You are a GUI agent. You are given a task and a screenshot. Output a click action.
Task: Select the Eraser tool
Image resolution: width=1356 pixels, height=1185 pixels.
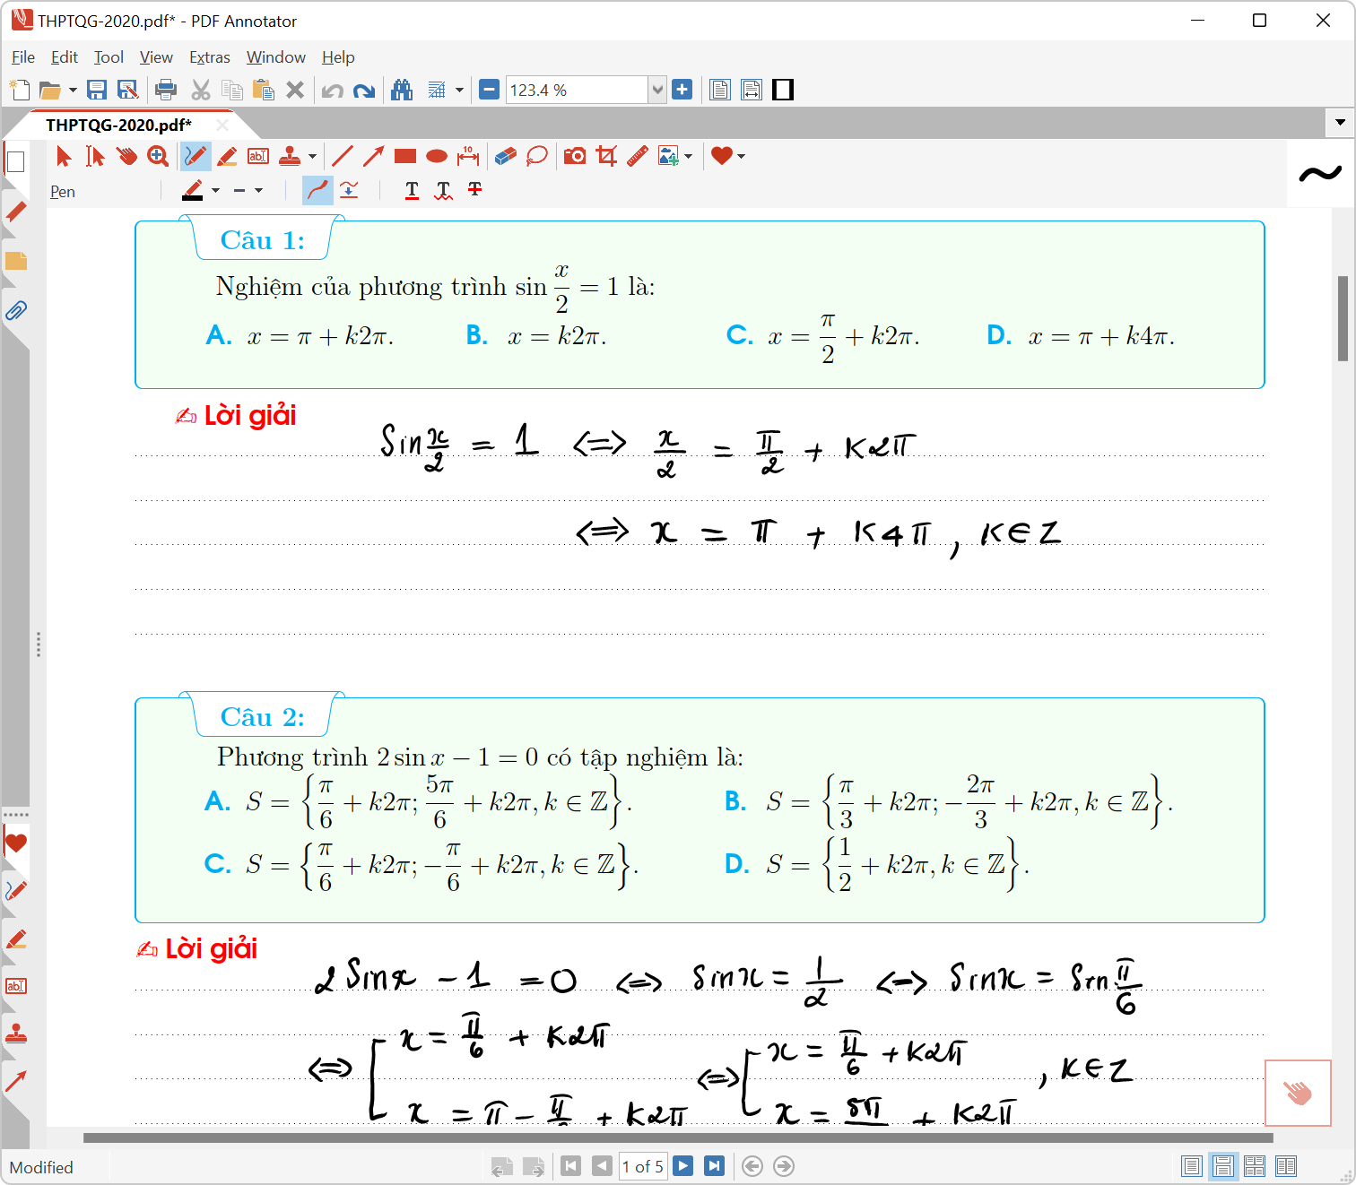pyautogui.click(x=506, y=156)
